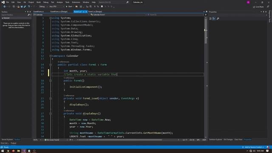Click Alphabetical sort icon in Properties panel
This screenshot has width=272, height=153.
pyautogui.click(x=214, y=19)
